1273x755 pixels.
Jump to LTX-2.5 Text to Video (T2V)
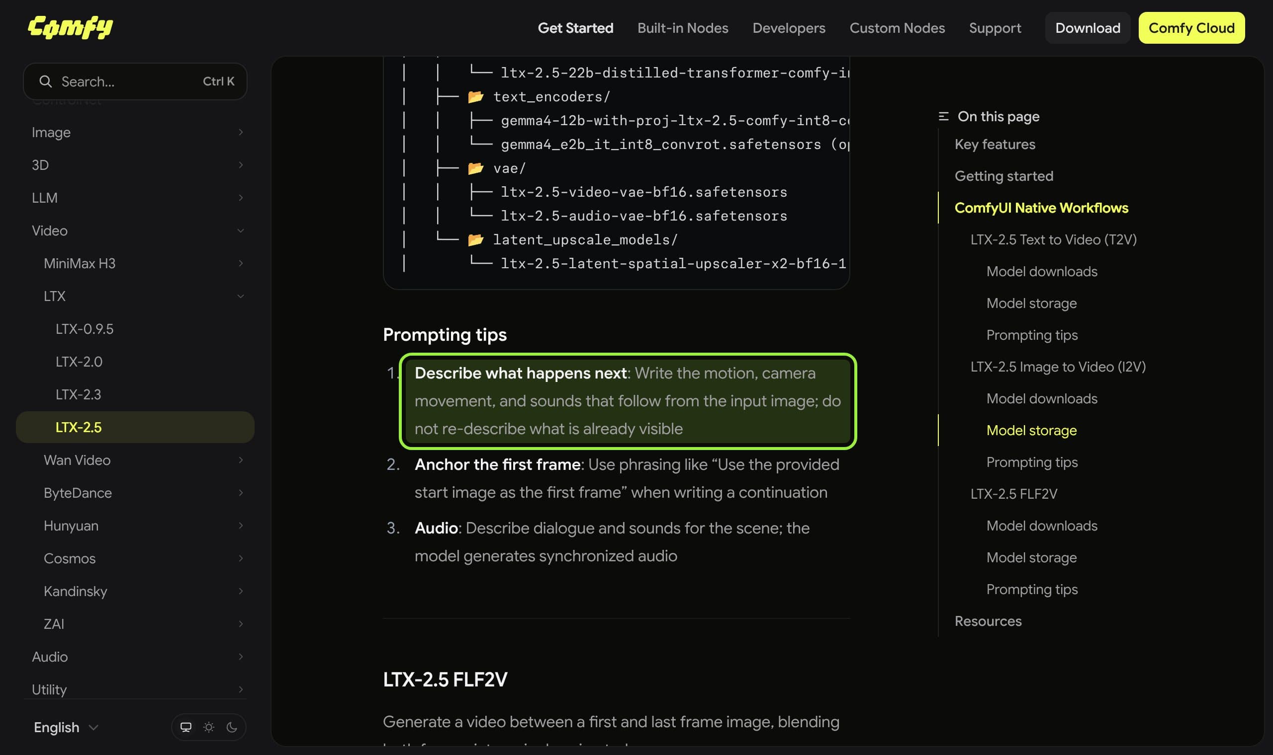pyautogui.click(x=1053, y=239)
